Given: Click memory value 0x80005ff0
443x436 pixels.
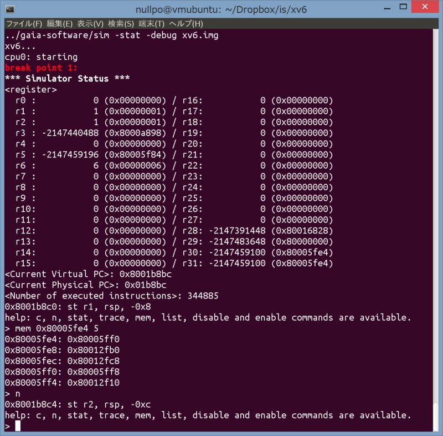Looking at the screenshot, I should click(x=93, y=339).
